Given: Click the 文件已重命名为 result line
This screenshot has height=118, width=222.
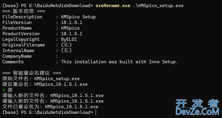Looking at the screenshot, I should [x=50, y=107].
